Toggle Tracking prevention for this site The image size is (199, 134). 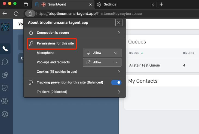click(x=116, y=82)
